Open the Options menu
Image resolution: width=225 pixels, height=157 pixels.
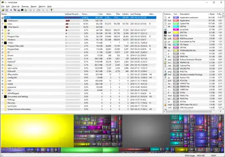coord(42,6)
